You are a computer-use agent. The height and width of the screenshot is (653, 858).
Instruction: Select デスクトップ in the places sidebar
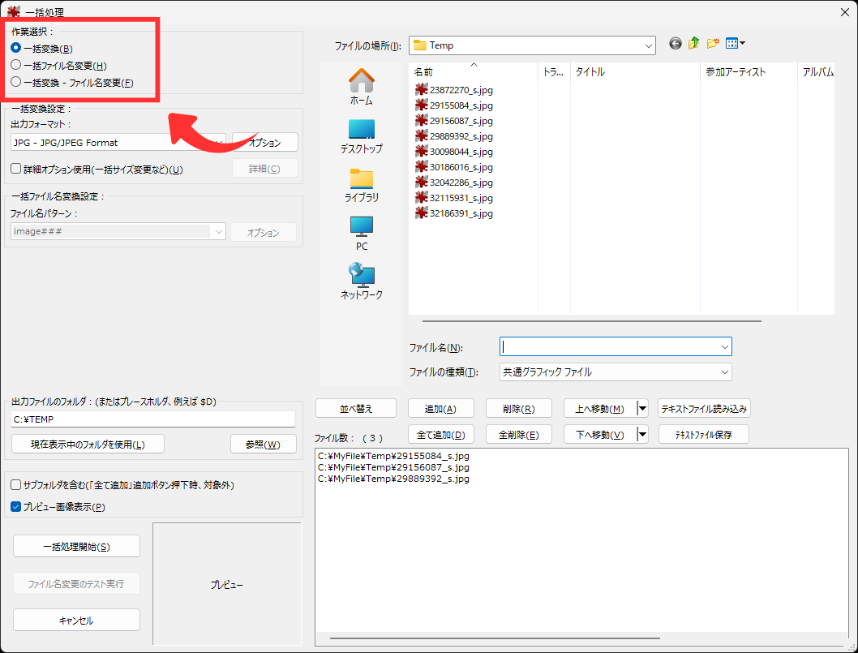361,136
